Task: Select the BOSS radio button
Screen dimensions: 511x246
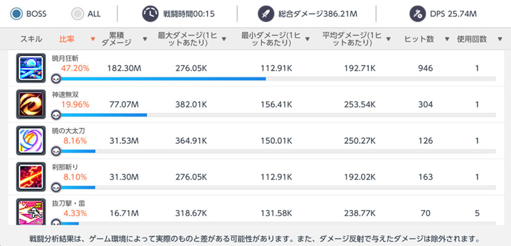Action: pyautogui.click(x=16, y=14)
